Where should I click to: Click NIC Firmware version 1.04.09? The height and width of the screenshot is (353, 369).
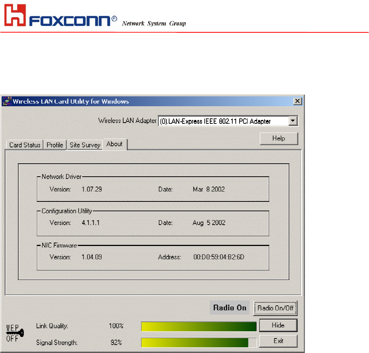click(x=92, y=257)
